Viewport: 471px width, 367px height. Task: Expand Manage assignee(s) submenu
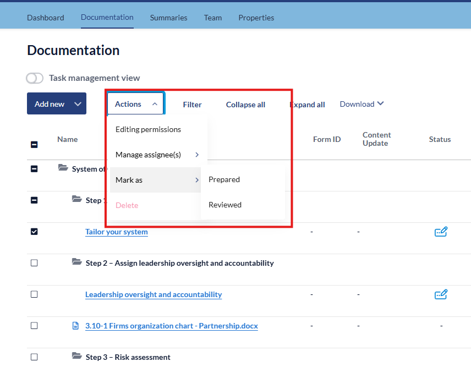(157, 155)
